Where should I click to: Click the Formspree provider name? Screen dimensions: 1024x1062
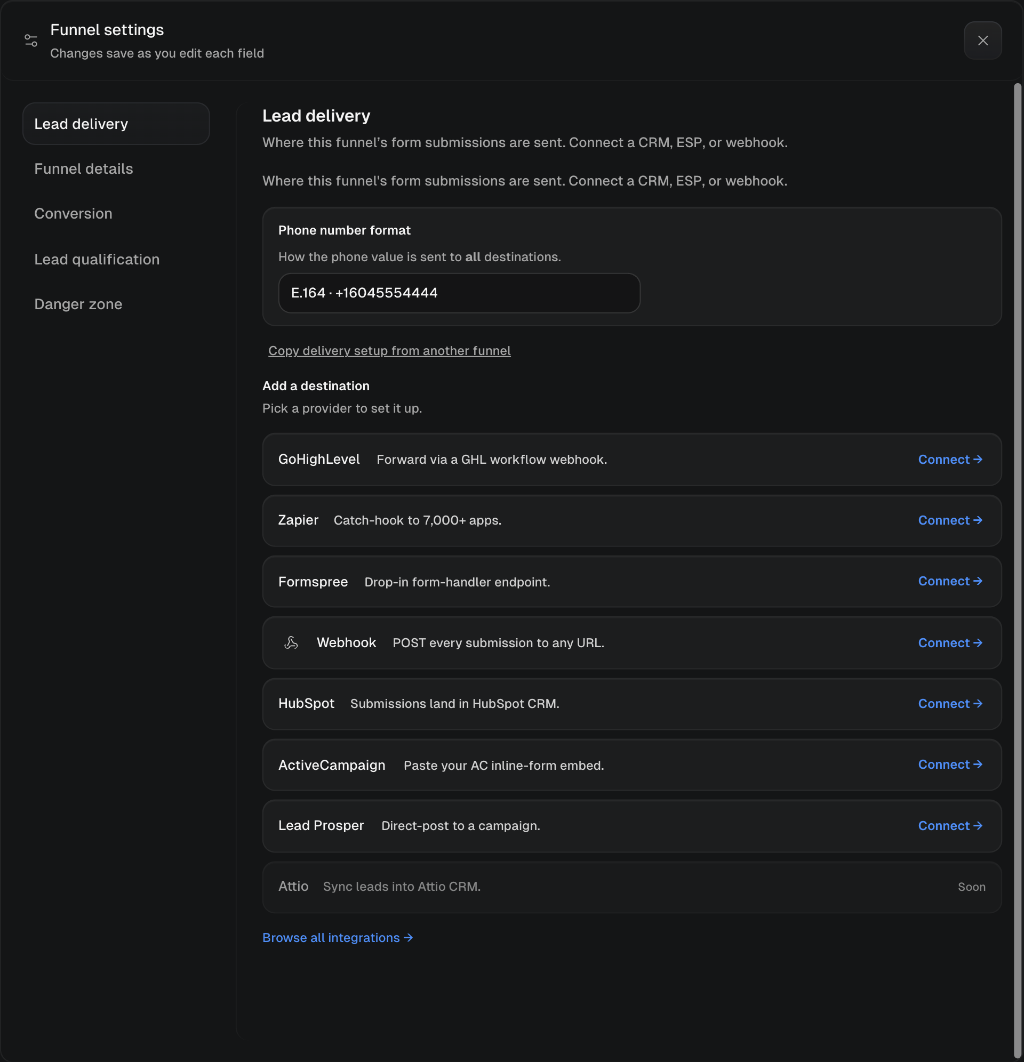313,582
